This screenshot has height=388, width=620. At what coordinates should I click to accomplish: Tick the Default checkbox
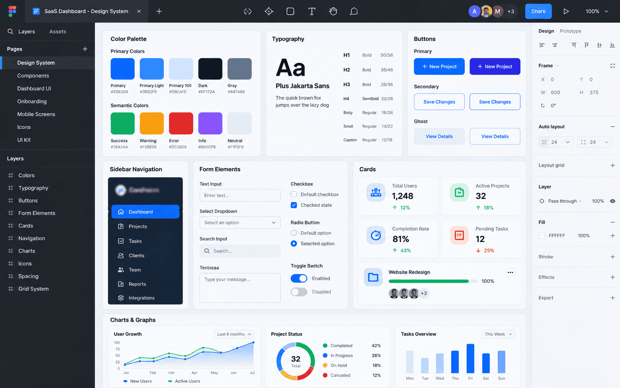pyautogui.click(x=294, y=194)
